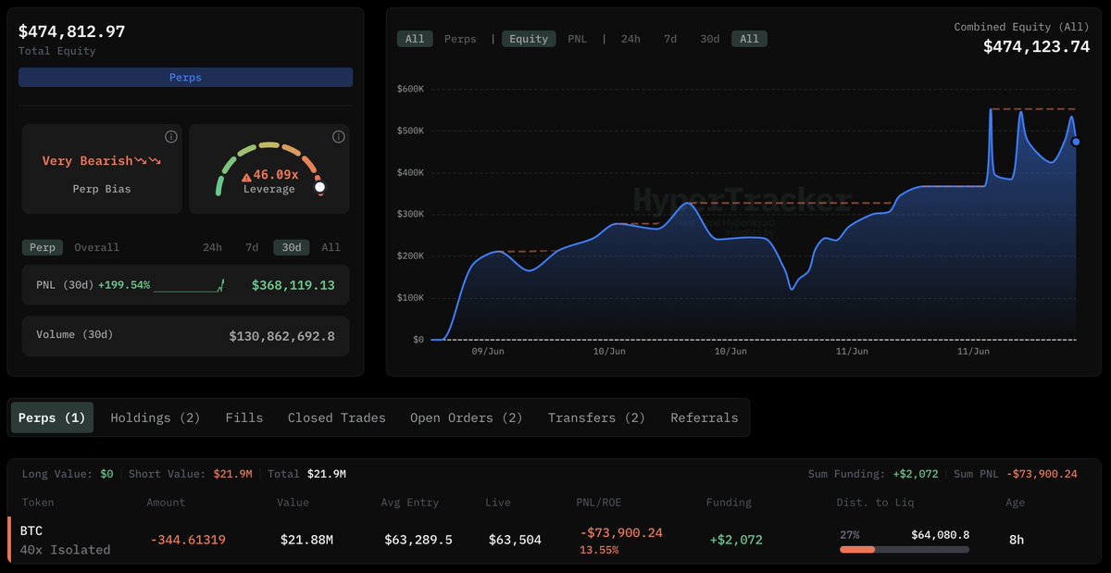Viewport: 1111px width, 573px height.
Task: Click the +199.54% PNL percentage
Action: pos(124,285)
